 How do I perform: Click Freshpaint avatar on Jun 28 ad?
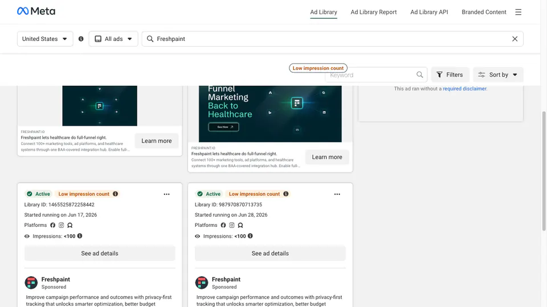tap(202, 283)
